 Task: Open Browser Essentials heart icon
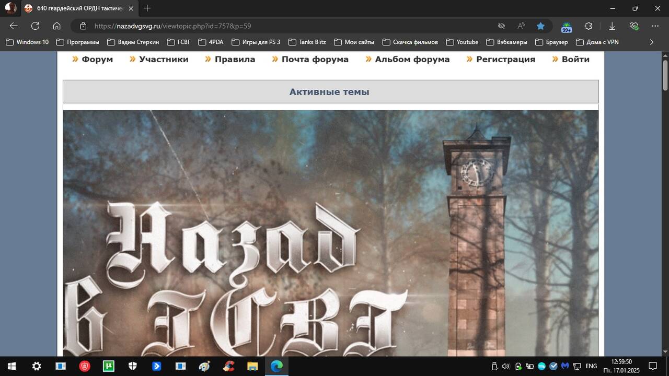click(x=633, y=26)
